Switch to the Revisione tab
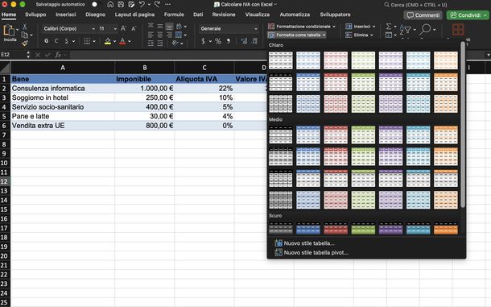Screen dimensions: 491x307 click(x=224, y=15)
